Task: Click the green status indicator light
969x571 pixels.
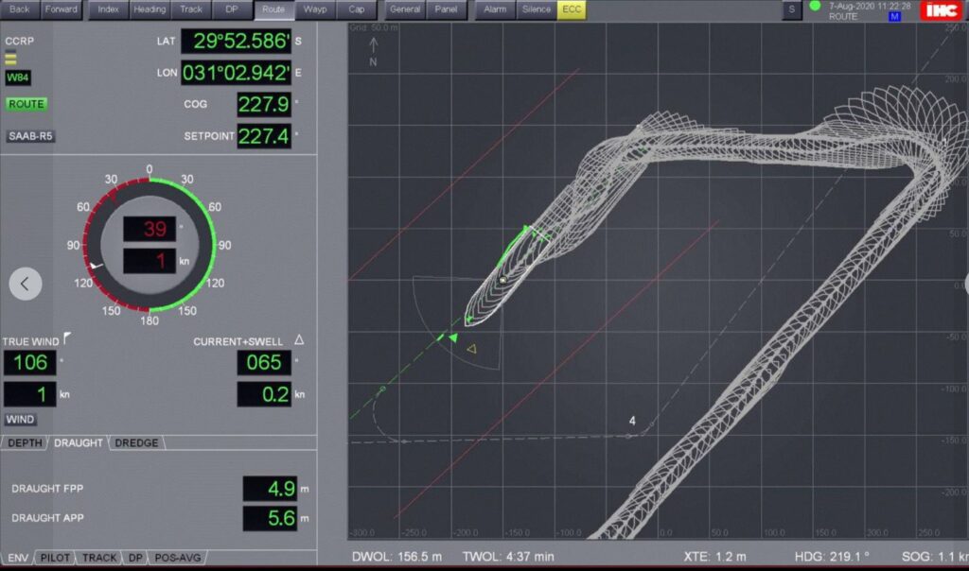Action: point(815,7)
